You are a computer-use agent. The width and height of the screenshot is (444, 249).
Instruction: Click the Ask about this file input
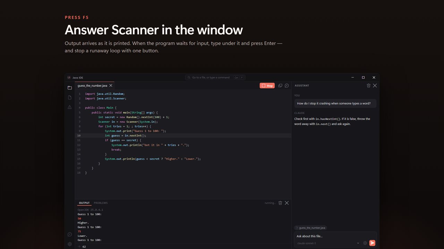click(335, 236)
